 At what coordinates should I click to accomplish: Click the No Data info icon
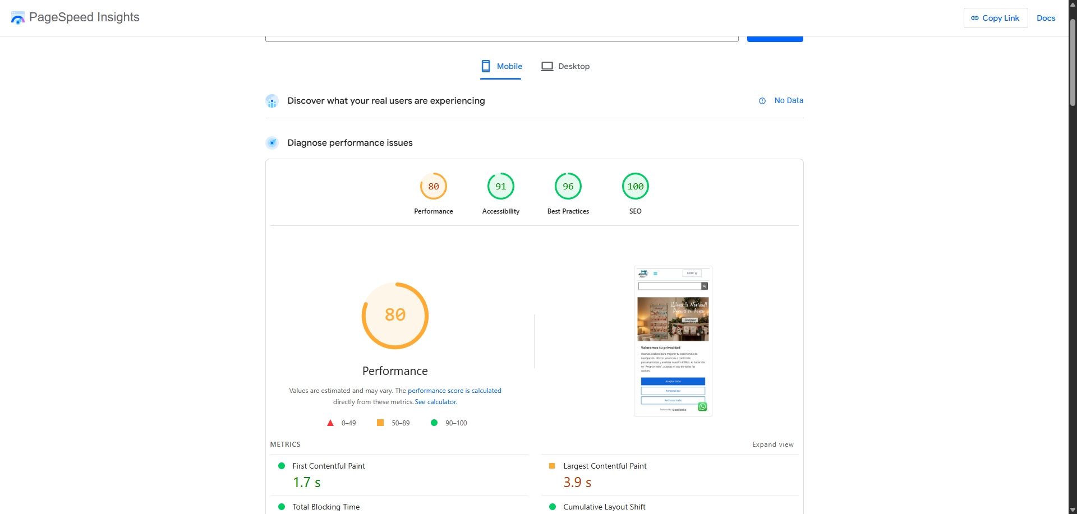point(762,101)
